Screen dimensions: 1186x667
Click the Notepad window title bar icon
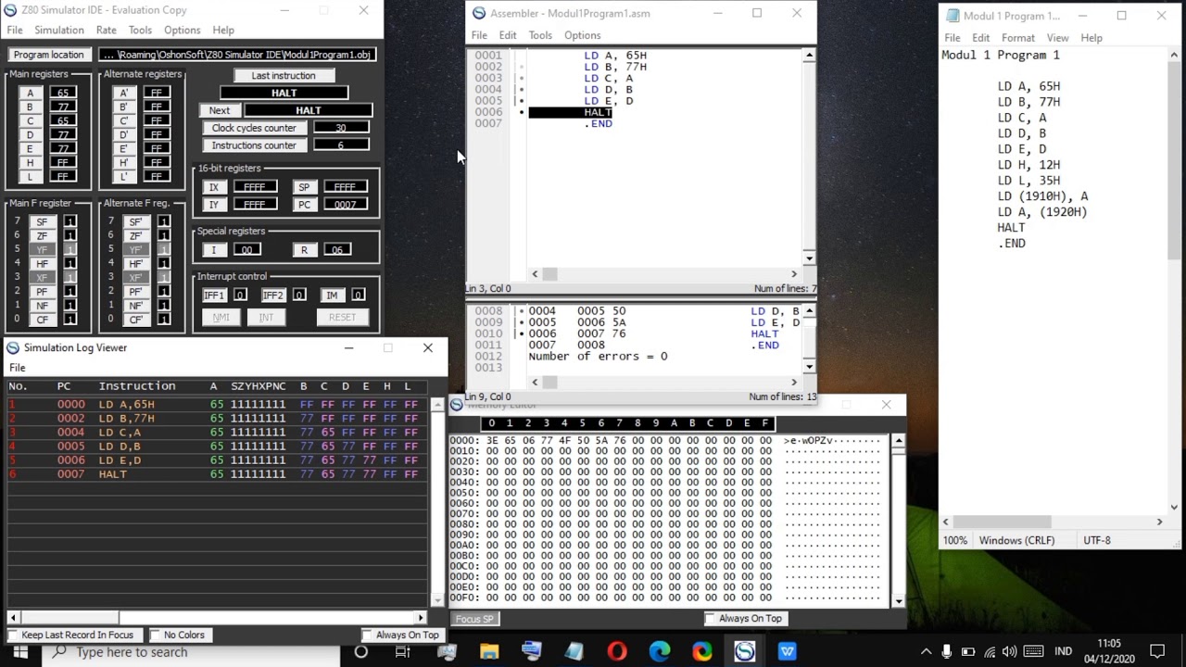(953, 16)
